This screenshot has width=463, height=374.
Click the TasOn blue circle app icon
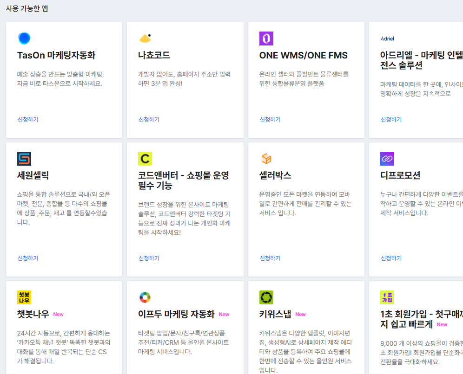pos(24,39)
